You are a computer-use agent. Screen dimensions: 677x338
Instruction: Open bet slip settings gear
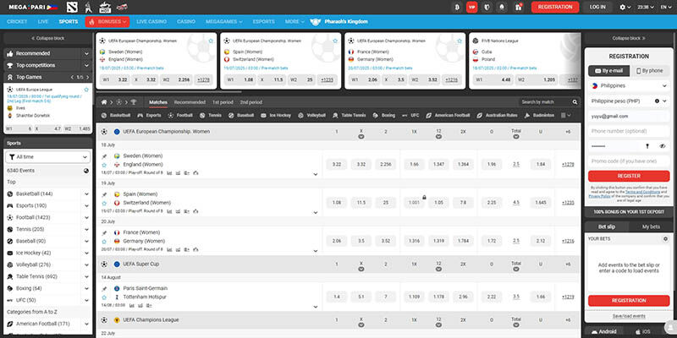click(x=665, y=238)
